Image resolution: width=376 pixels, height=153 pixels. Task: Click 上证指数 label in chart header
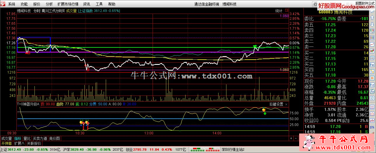pyautogui.click(x=85, y=11)
